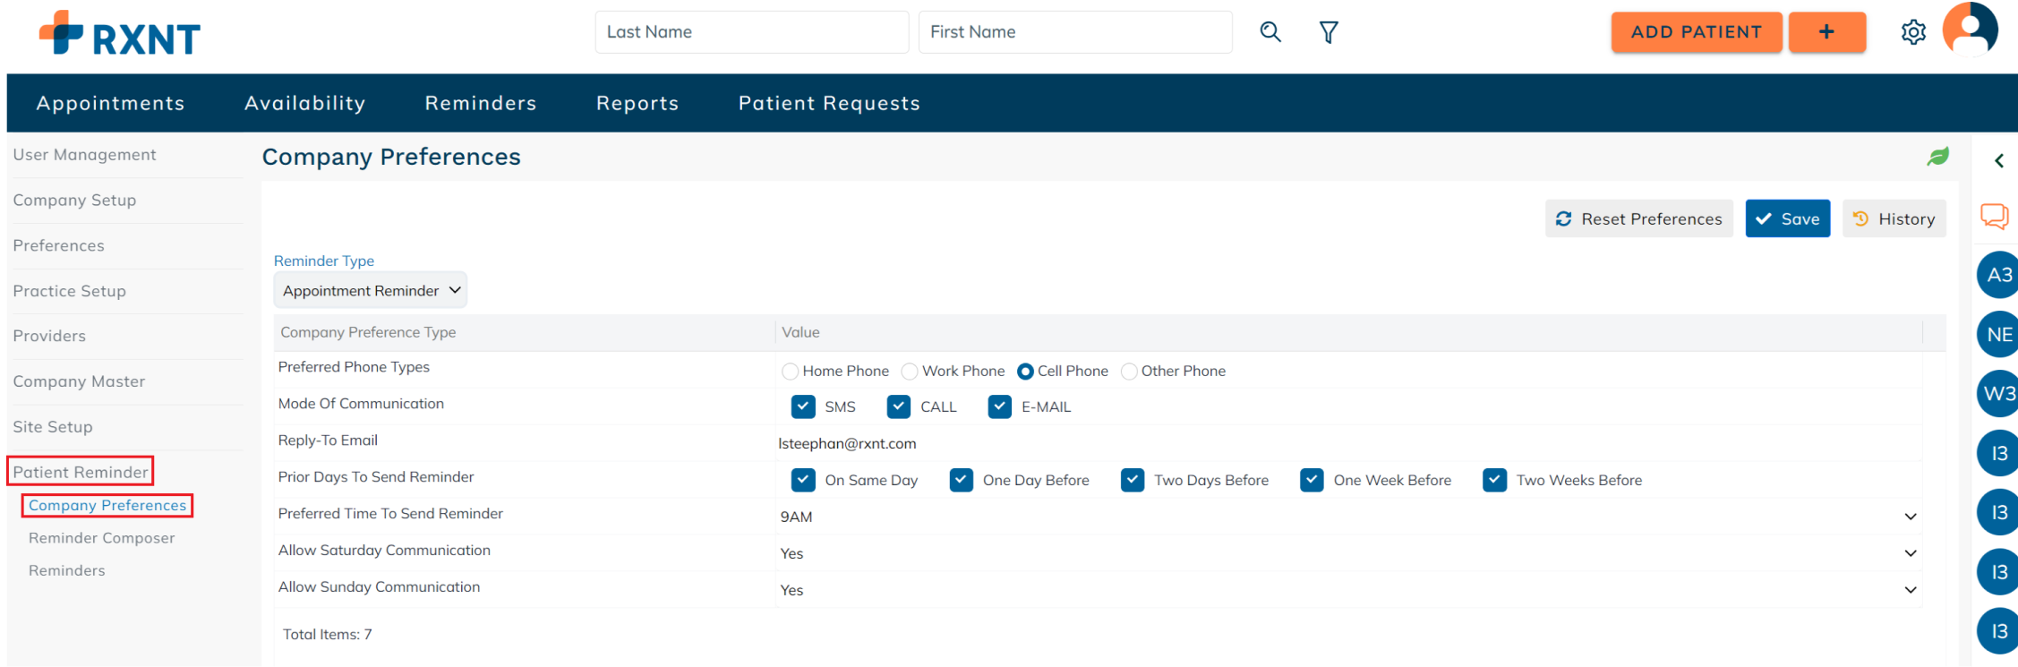This screenshot has height=667, width=2018.
Task: Collapse the right sidebar with chevron
Action: (1998, 161)
